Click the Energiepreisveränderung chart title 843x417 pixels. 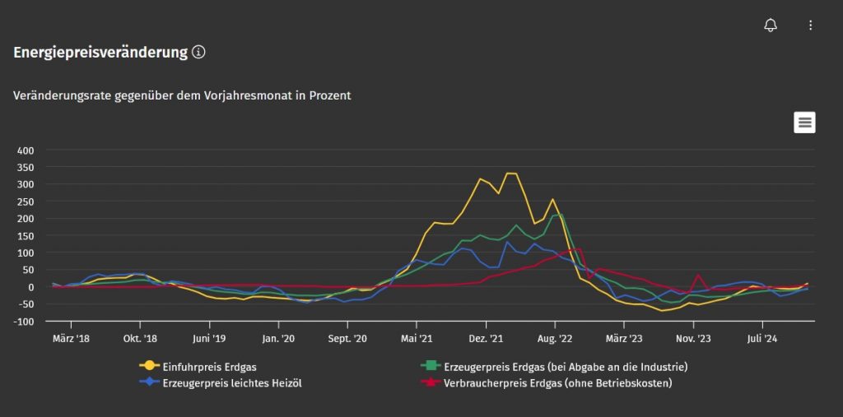(100, 53)
